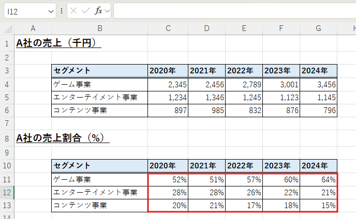Click into the formula bar input area

pyautogui.click(x=233, y=11)
